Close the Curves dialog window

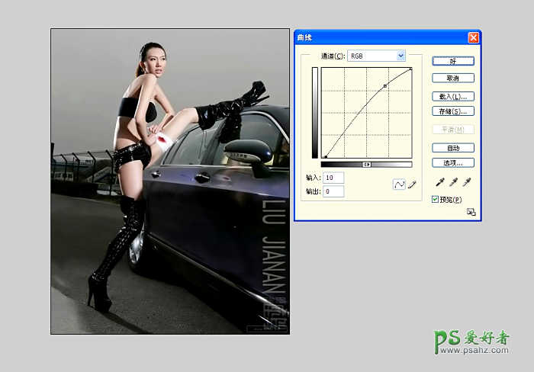(473, 37)
